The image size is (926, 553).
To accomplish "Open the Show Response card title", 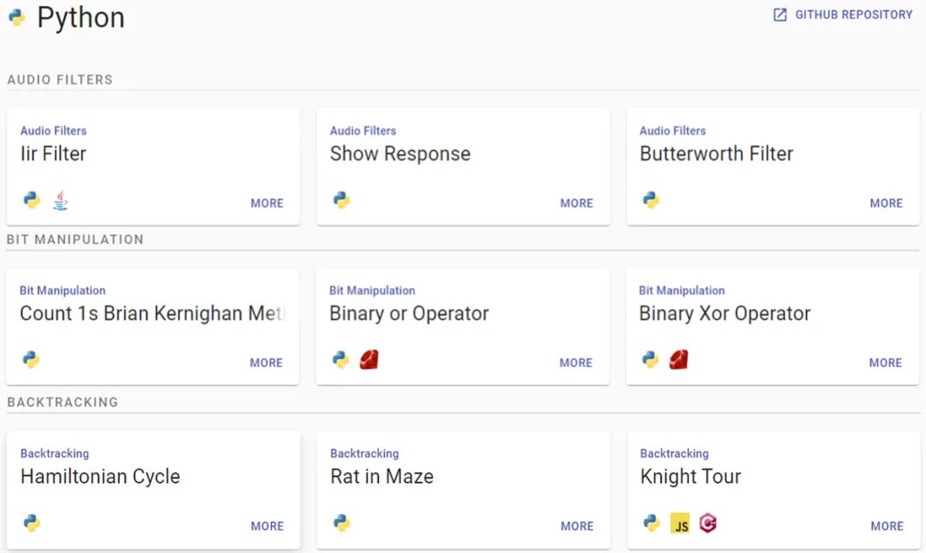I will 400,153.
